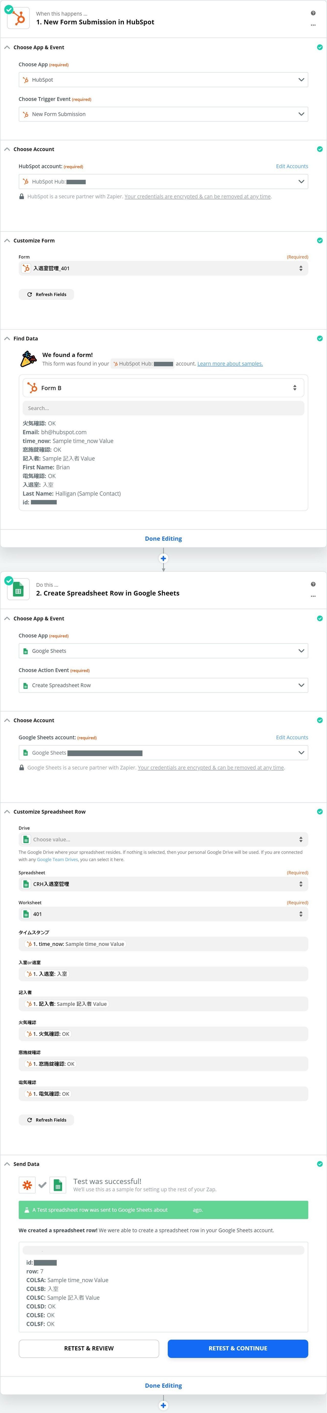The width and height of the screenshot is (327, 1413).
Task: Click the 電気確認 field
Action: (x=163, y=1094)
